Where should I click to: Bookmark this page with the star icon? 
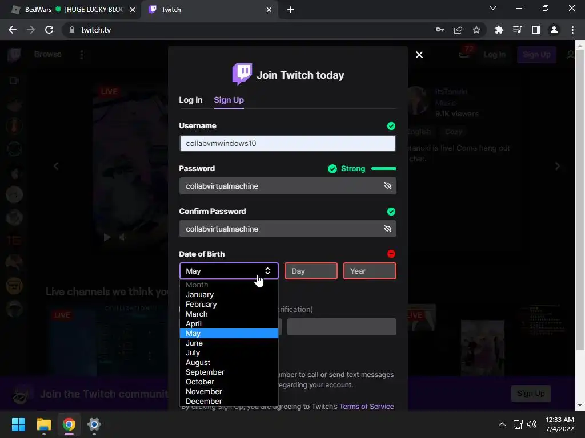click(476, 30)
